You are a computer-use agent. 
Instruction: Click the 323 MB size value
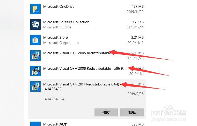click(137, 124)
